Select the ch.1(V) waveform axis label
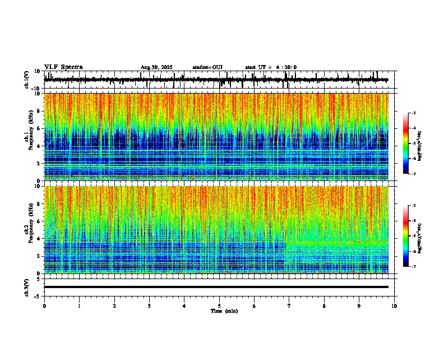Image resolution: width=444 pixels, height=343 pixels. click(x=27, y=80)
